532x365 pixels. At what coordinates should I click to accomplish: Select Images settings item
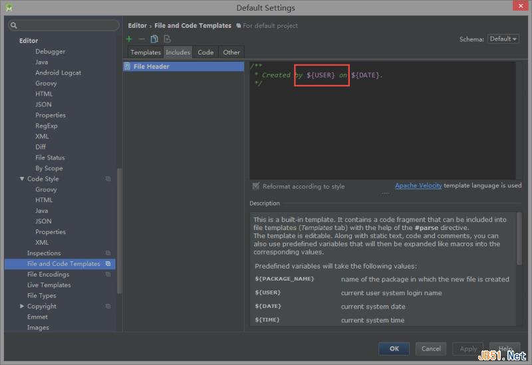(38, 327)
